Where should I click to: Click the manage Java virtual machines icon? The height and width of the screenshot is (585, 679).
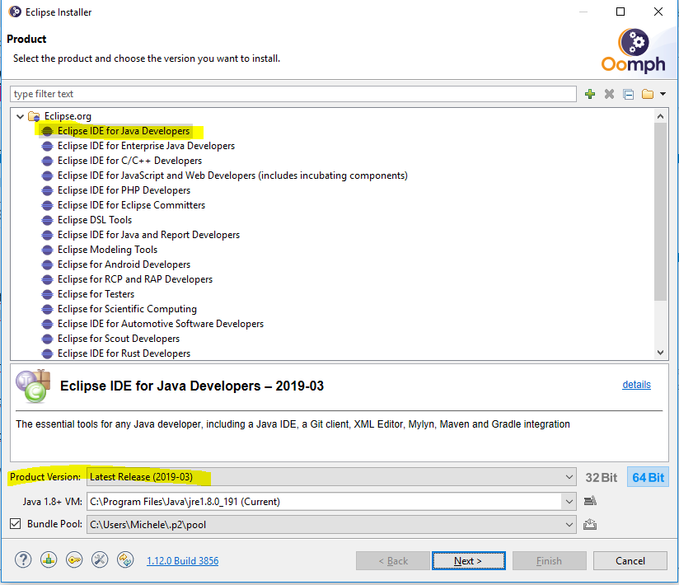point(590,501)
